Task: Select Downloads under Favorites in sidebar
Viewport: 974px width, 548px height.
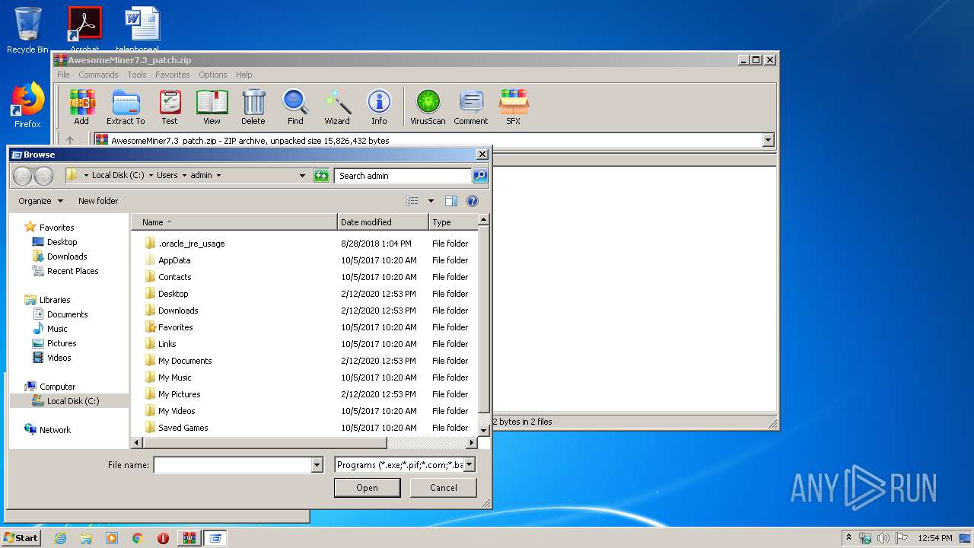Action: coord(67,256)
